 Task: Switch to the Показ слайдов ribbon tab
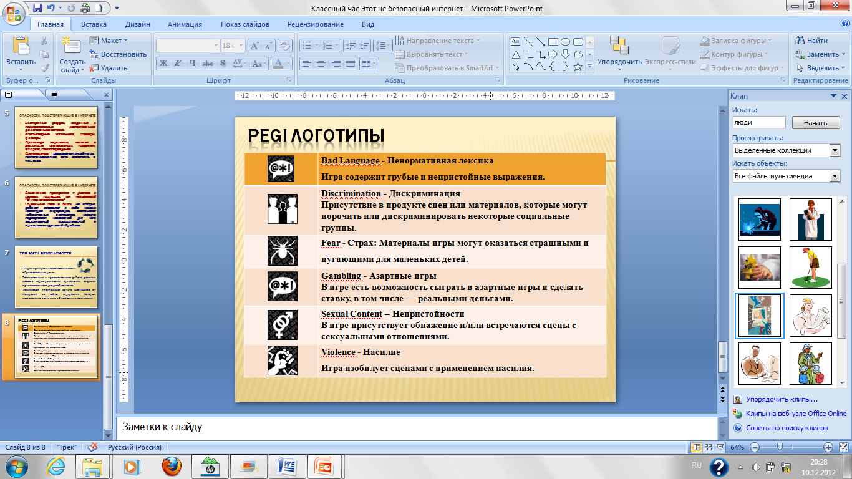point(245,24)
